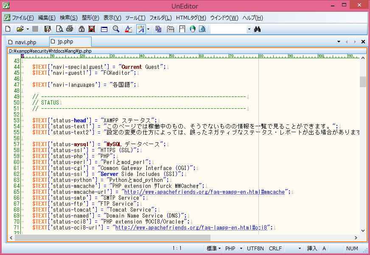Click the binoculars find icon
Viewport: 370px width, 255px height.
click(x=257, y=29)
